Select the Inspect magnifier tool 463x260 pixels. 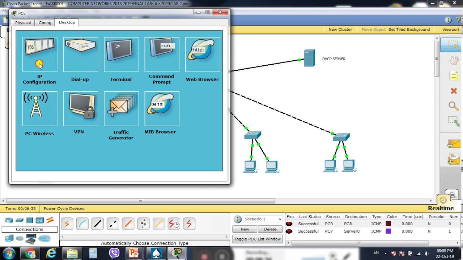coord(454,106)
